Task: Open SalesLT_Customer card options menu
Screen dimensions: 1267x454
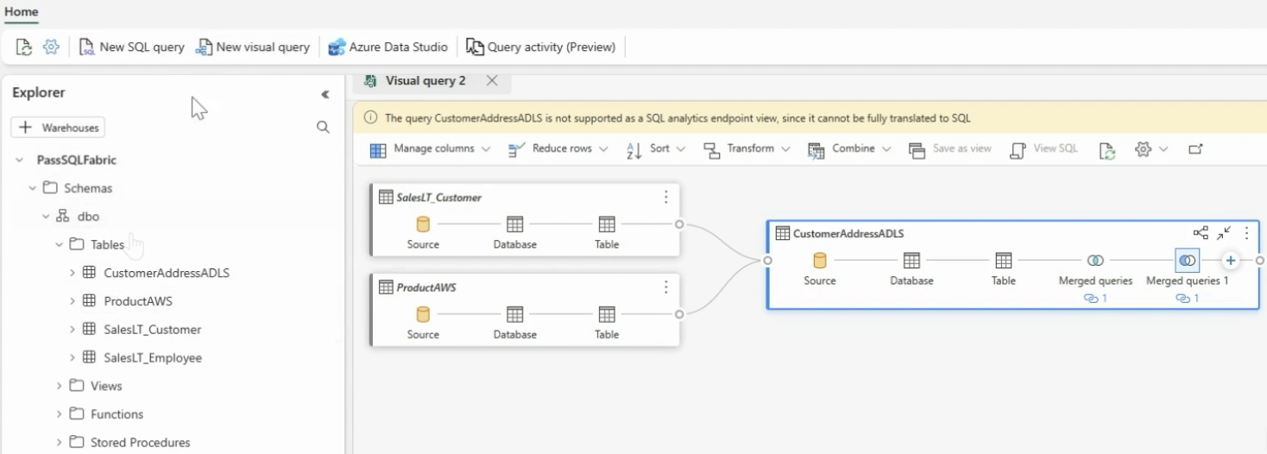Action: pyautogui.click(x=665, y=198)
